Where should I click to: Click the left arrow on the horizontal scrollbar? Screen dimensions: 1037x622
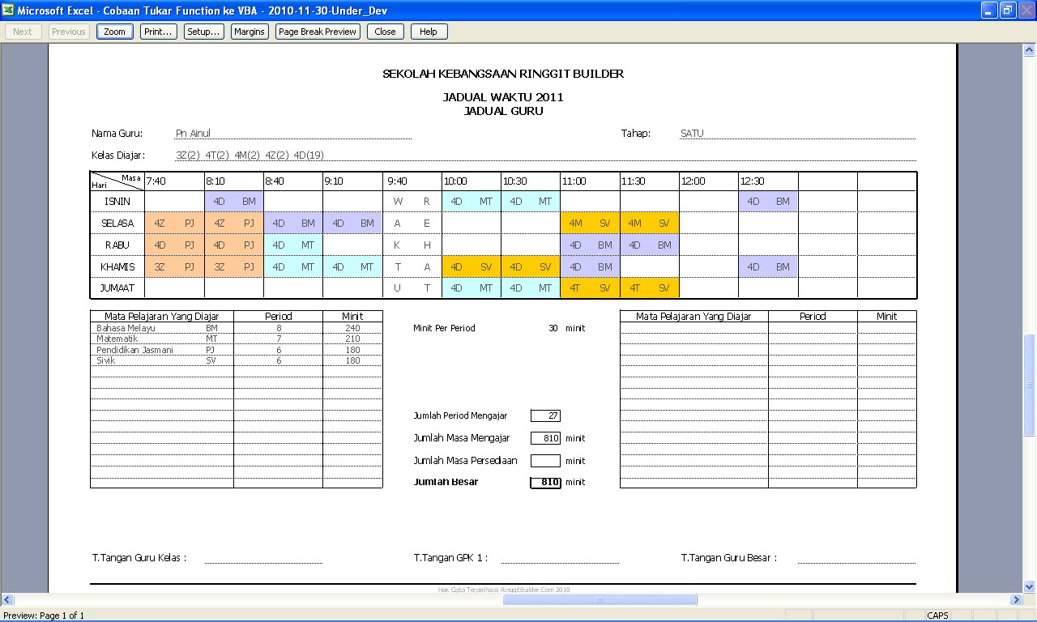pos(6,599)
